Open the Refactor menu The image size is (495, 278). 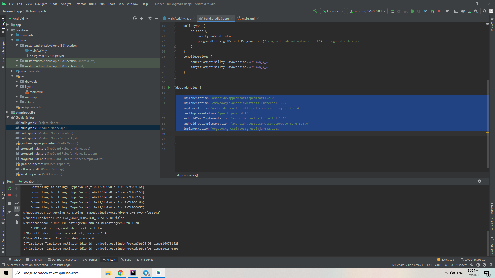pyautogui.click(x=80, y=4)
